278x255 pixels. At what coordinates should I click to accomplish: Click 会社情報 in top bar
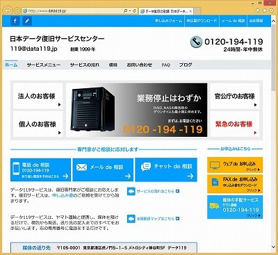click(x=256, y=21)
